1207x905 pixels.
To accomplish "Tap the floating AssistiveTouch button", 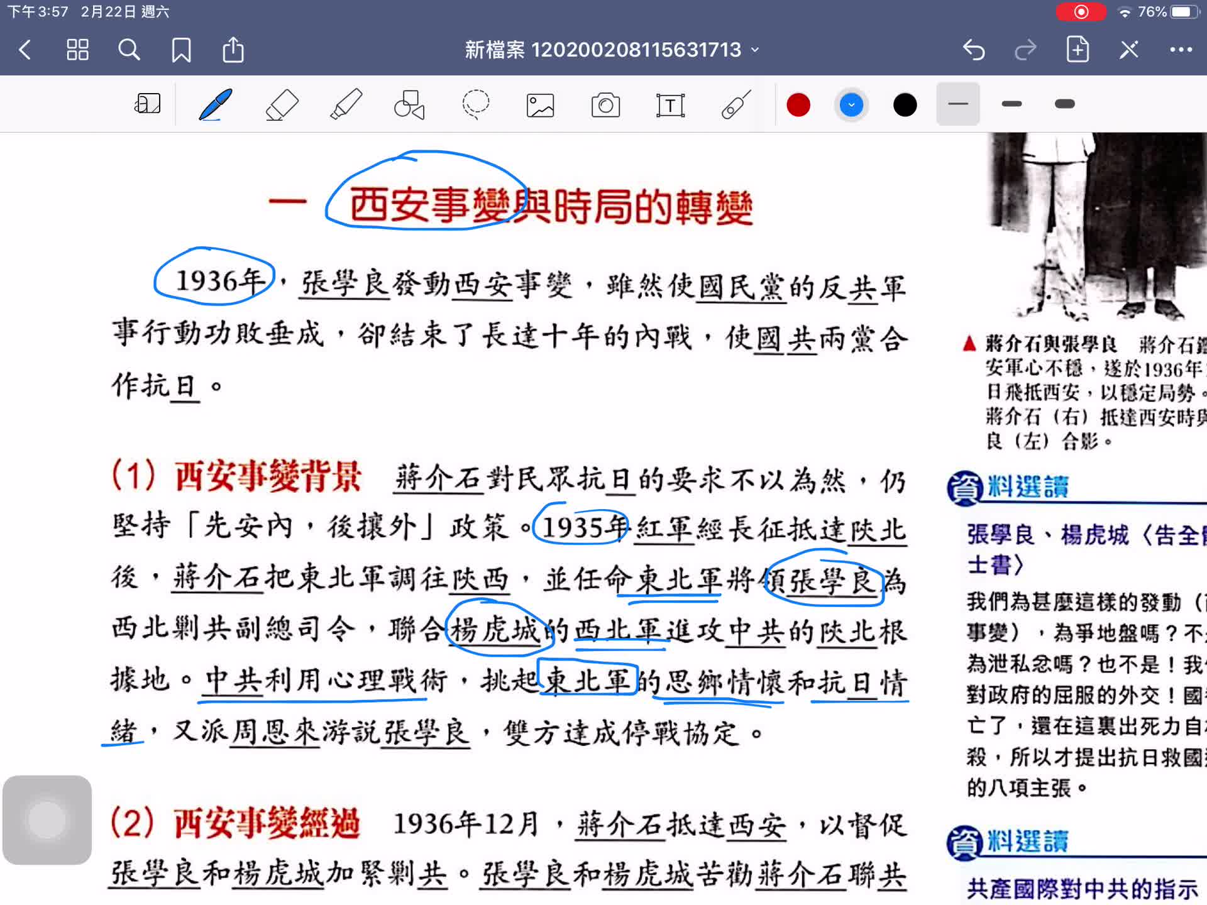I will [x=47, y=820].
